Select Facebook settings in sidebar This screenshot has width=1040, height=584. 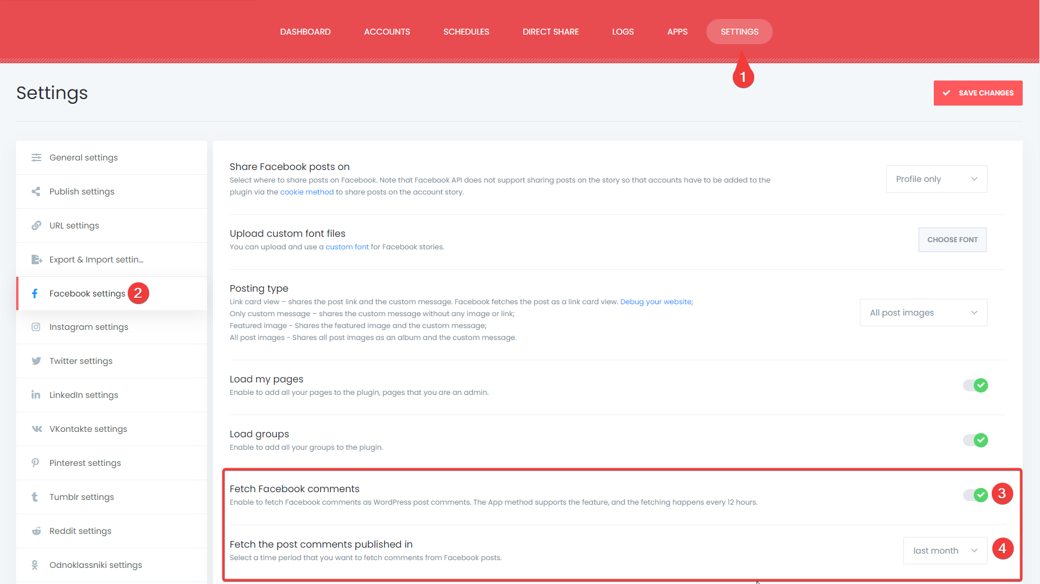(x=112, y=293)
